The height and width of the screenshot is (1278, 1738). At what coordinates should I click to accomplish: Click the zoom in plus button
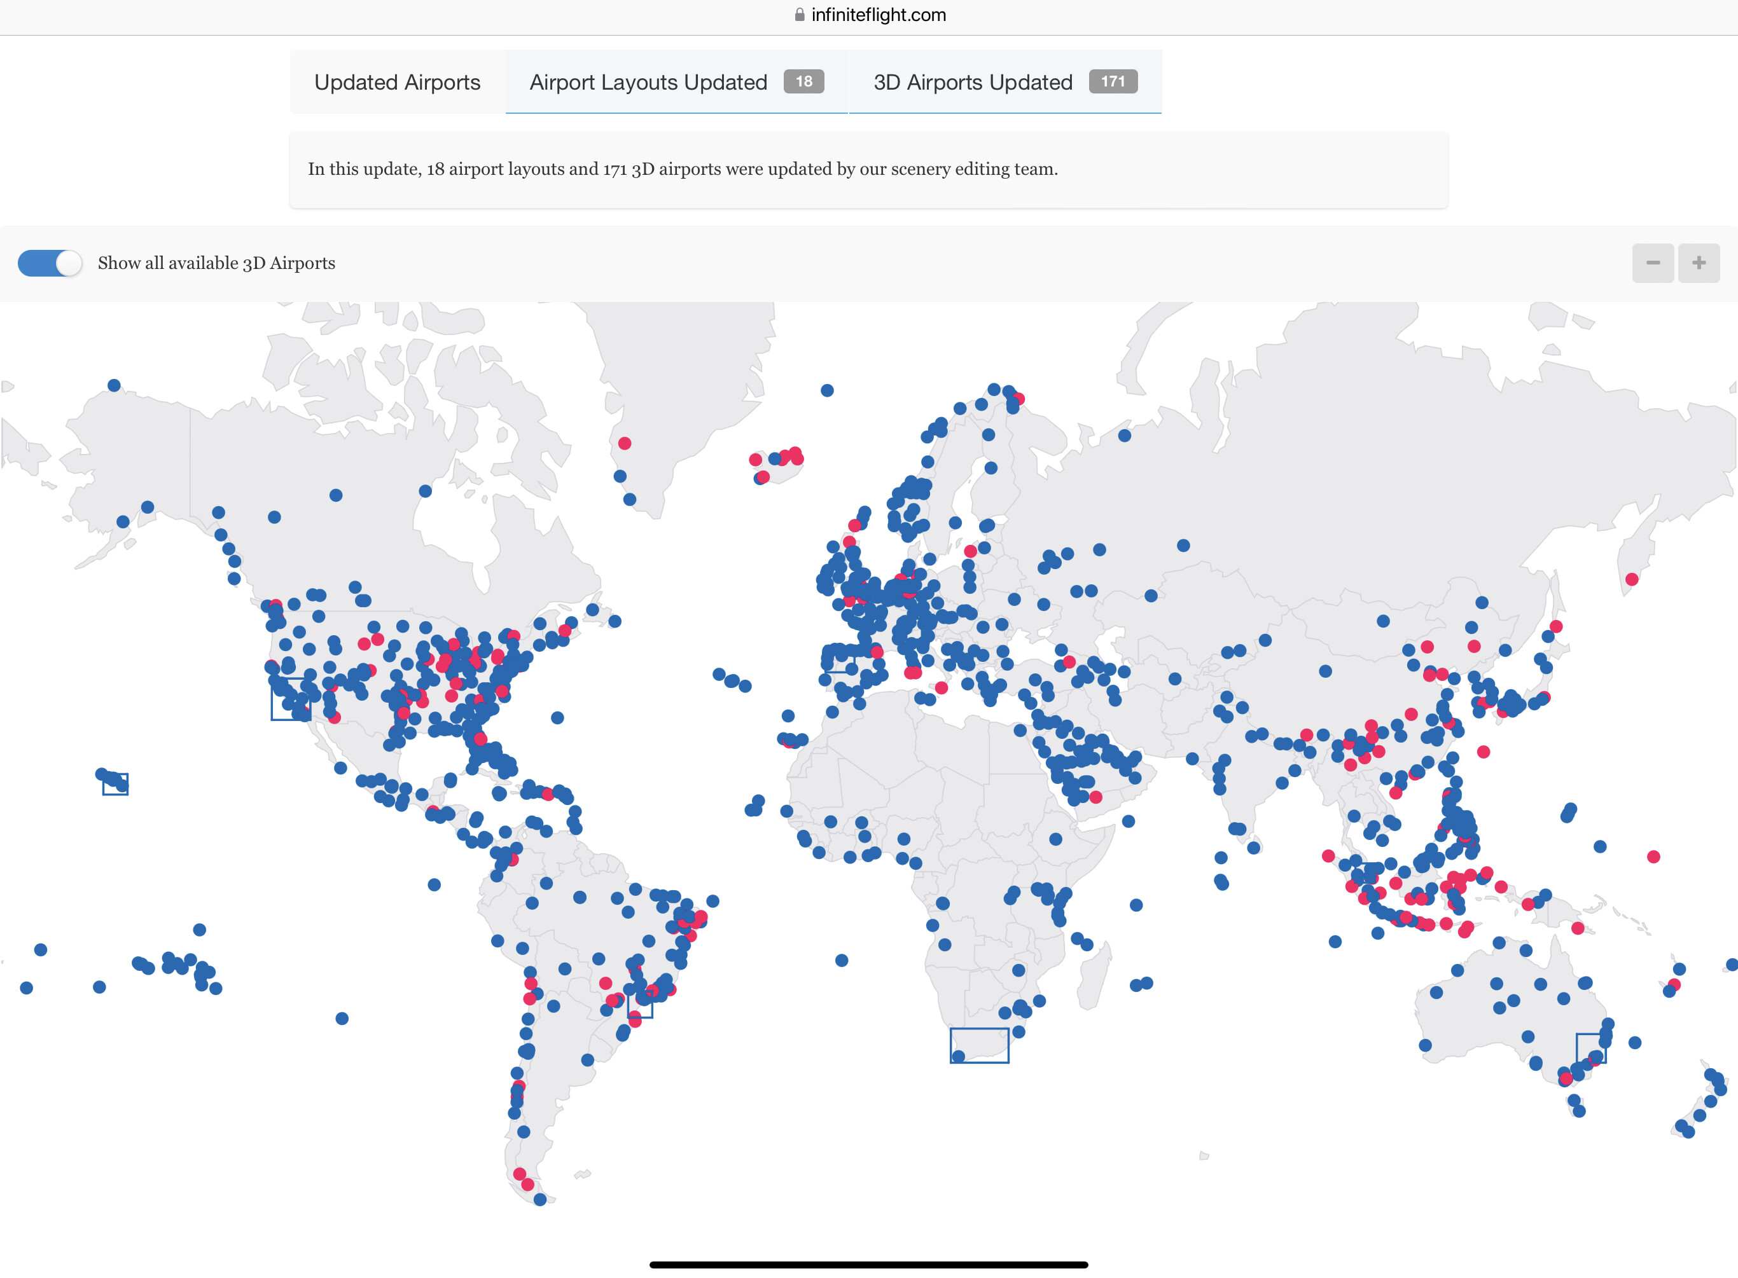click(x=1699, y=263)
